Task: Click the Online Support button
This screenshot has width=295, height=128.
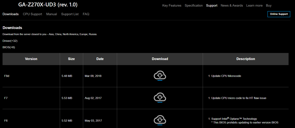Action: [x=278, y=14]
